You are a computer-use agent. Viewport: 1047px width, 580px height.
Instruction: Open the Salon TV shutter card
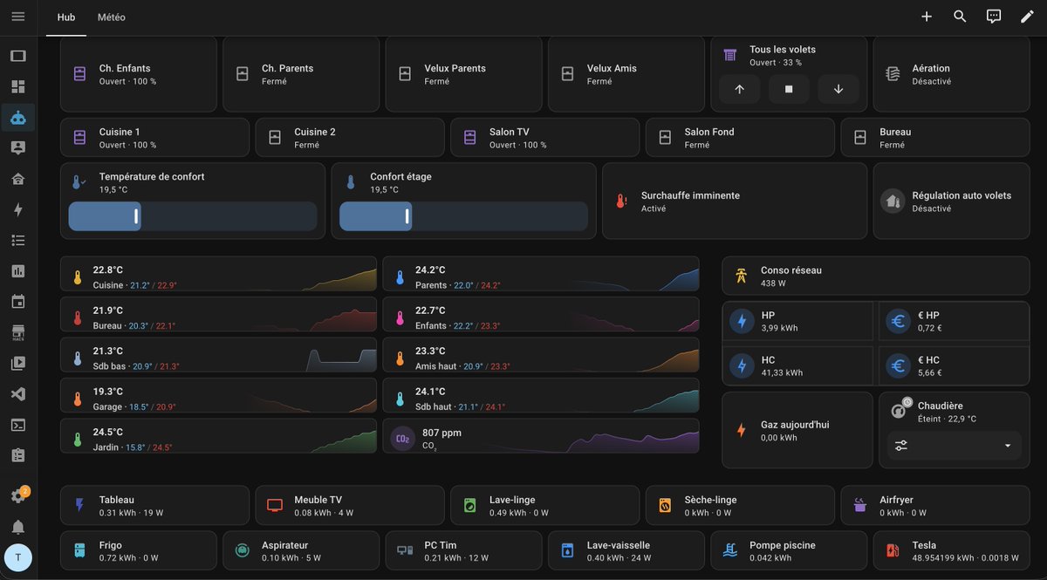coord(545,138)
